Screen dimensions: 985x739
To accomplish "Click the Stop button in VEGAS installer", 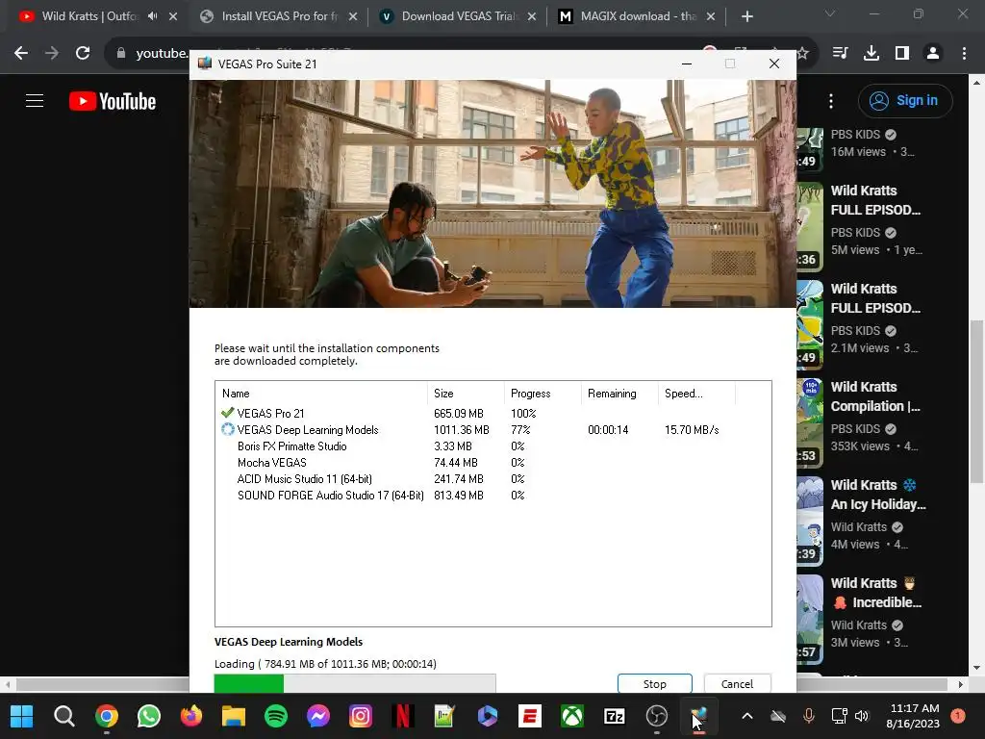I will [x=654, y=684].
